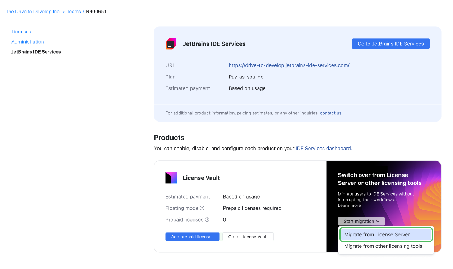Screen dimensions: 453x269
Task: Expand the Start migration dropdown
Action: (x=361, y=221)
